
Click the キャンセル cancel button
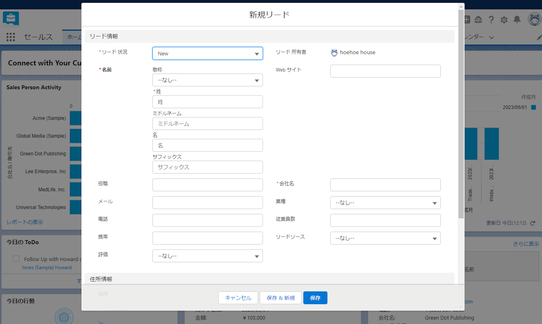238,298
